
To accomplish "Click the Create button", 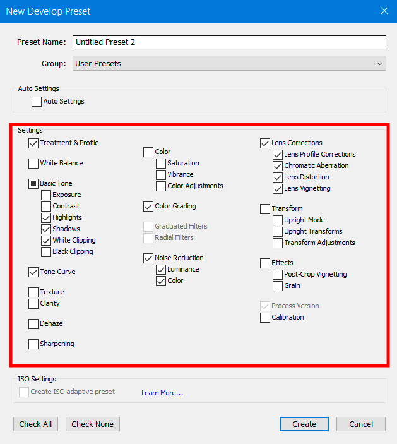I will tap(304, 424).
